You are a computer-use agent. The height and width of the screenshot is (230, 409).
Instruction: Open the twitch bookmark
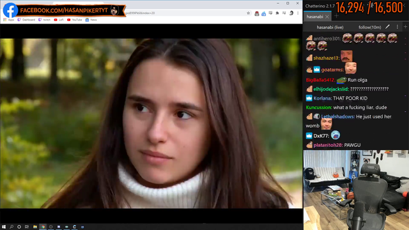pos(44,20)
